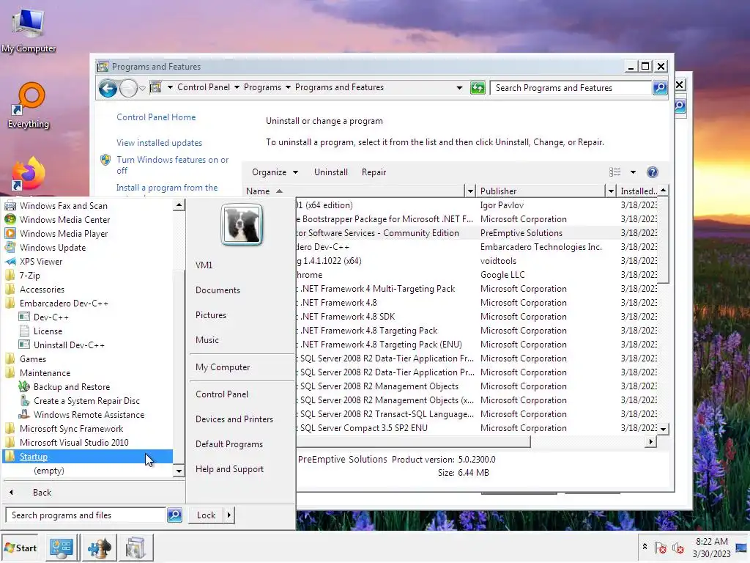750x563 pixels.
Task: Open Firefox desktop shortcut
Action: pos(29,174)
